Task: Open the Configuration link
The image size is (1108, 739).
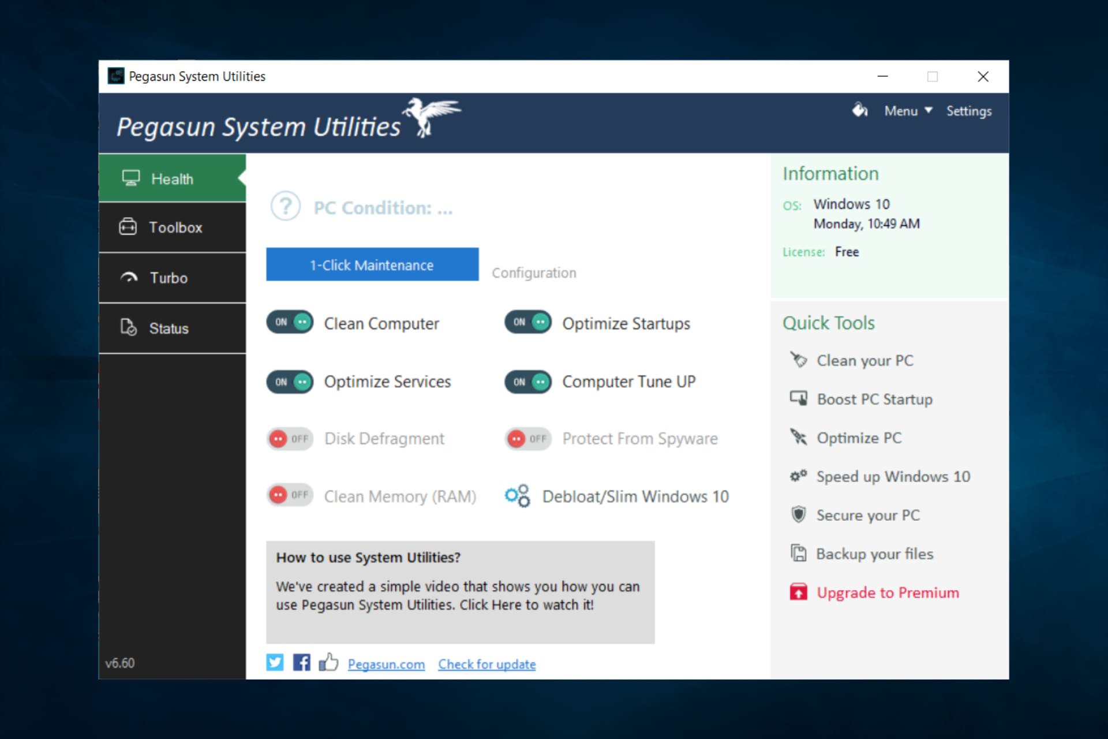Action: [534, 273]
